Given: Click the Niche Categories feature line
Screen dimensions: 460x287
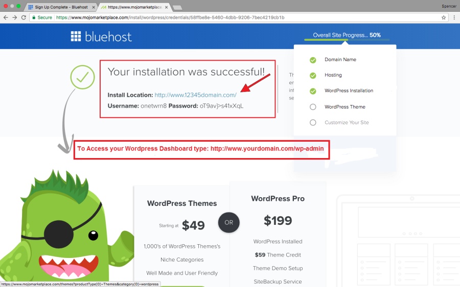Looking at the screenshot, I should (x=182, y=259).
